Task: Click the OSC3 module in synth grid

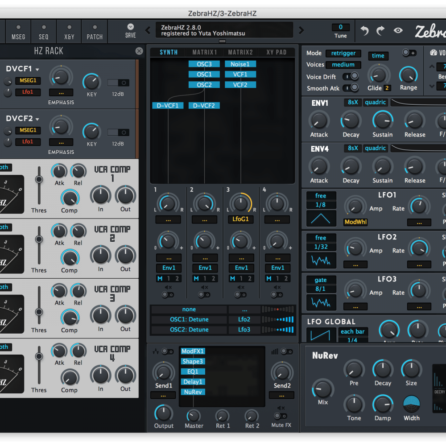Action: point(204,64)
